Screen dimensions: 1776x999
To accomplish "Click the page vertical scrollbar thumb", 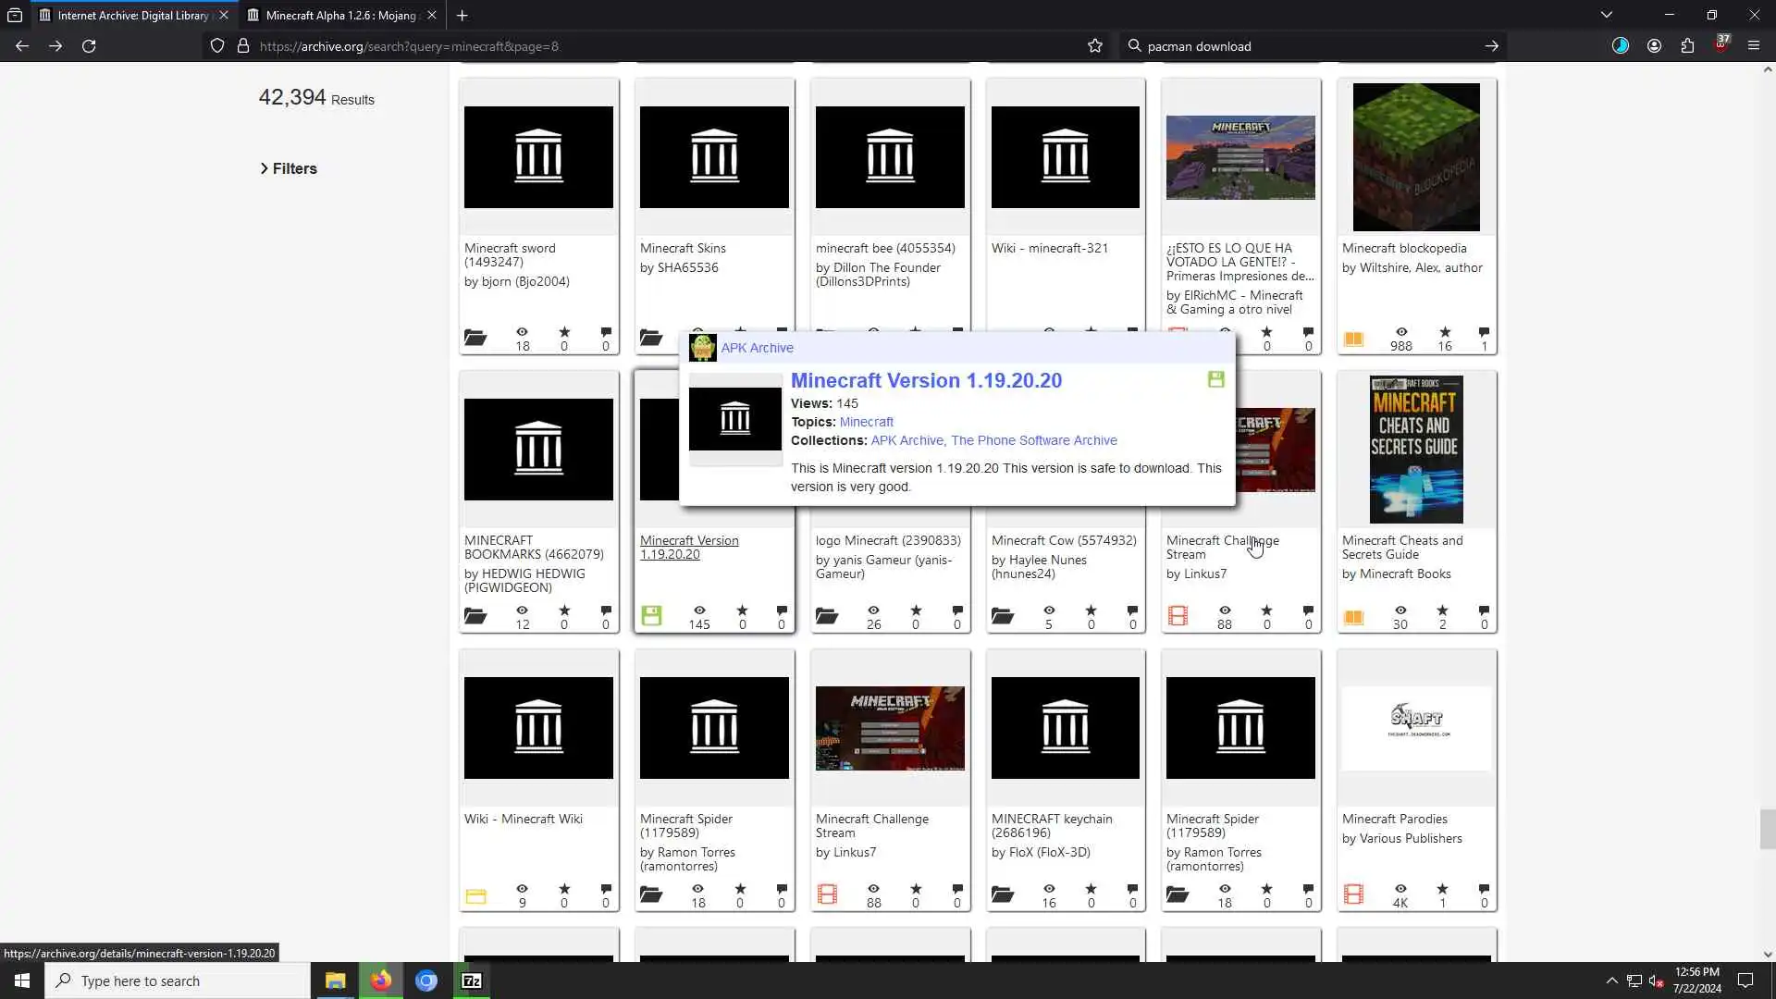I will click(1767, 828).
